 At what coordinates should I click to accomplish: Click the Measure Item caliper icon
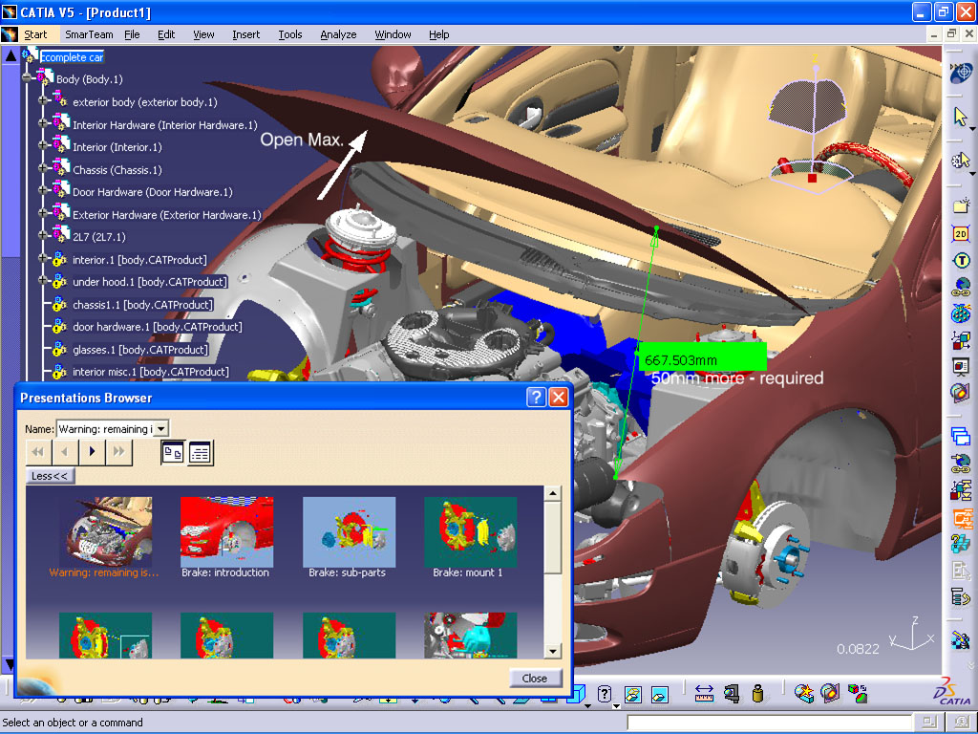pyautogui.click(x=731, y=694)
